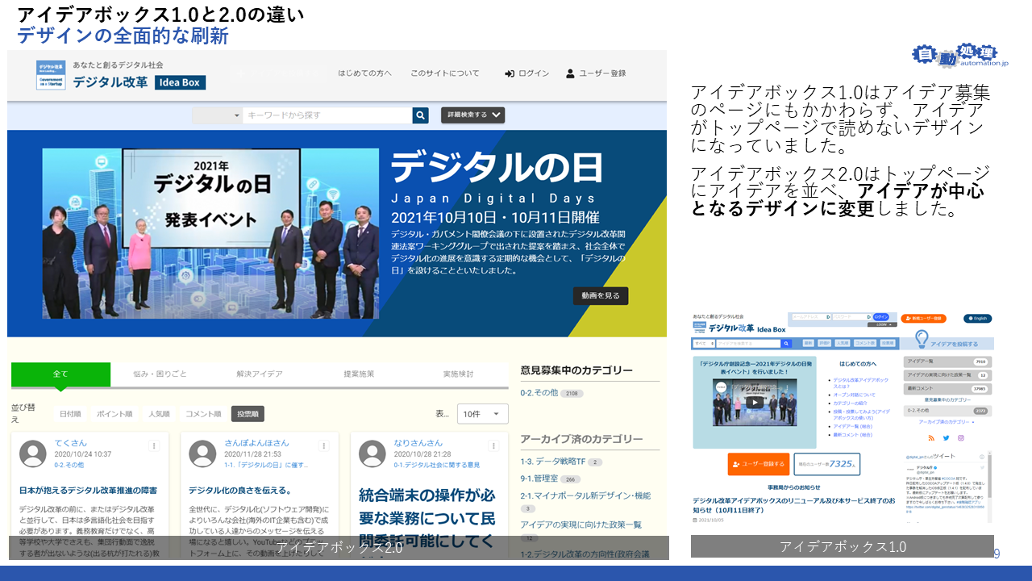Open the オープン対話について link in Idea Box 1.0
The height and width of the screenshot is (581, 1032).
[855, 395]
